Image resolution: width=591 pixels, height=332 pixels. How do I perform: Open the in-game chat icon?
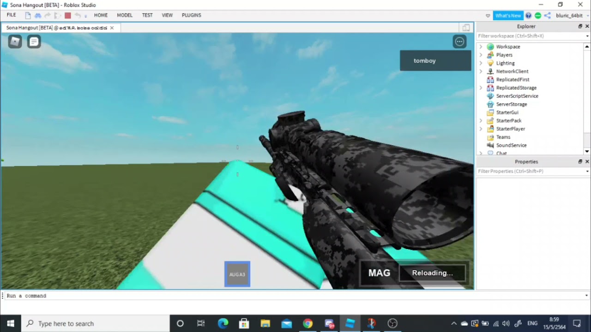(x=34, y=42)
